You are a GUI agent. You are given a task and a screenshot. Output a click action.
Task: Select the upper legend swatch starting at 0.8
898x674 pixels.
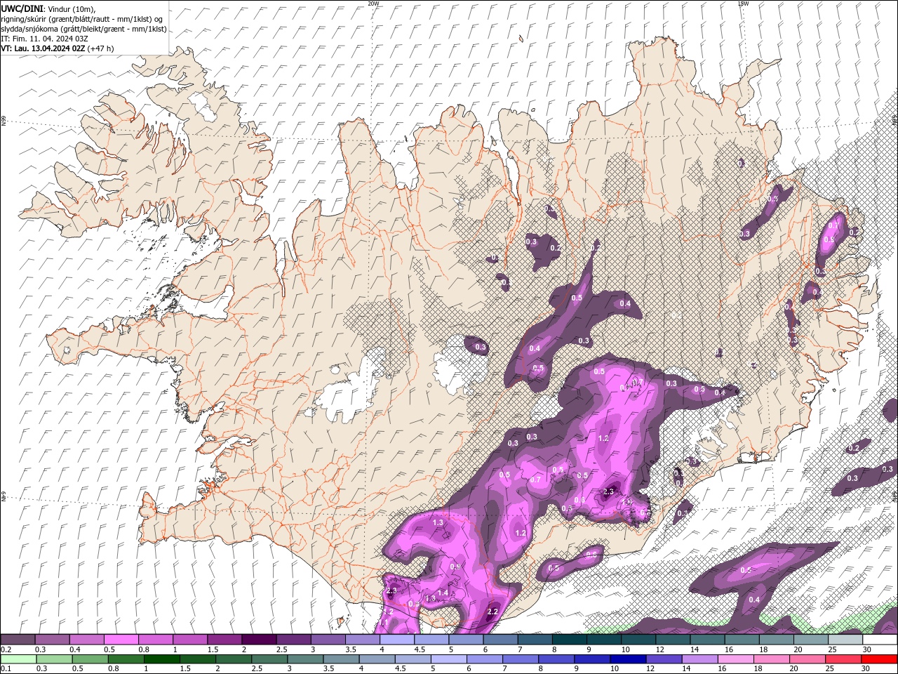[x=155, y=640]
